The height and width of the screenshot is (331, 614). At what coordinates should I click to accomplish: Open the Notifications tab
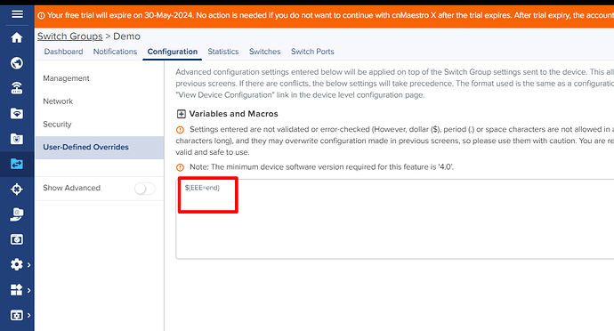115,52
